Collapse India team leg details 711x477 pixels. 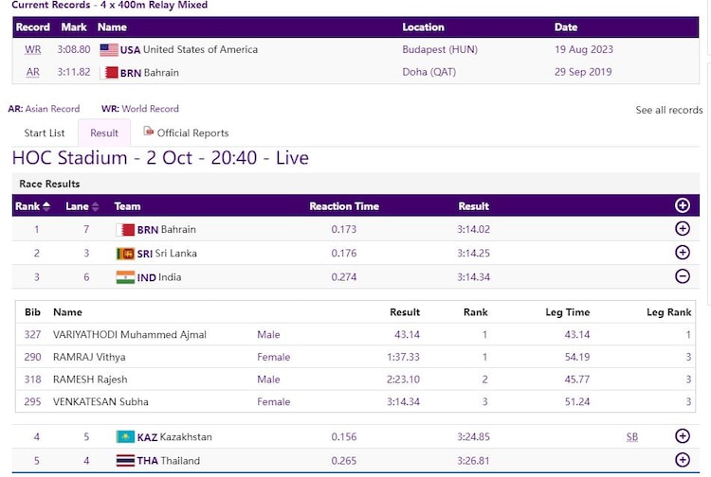tap(682, 276)
